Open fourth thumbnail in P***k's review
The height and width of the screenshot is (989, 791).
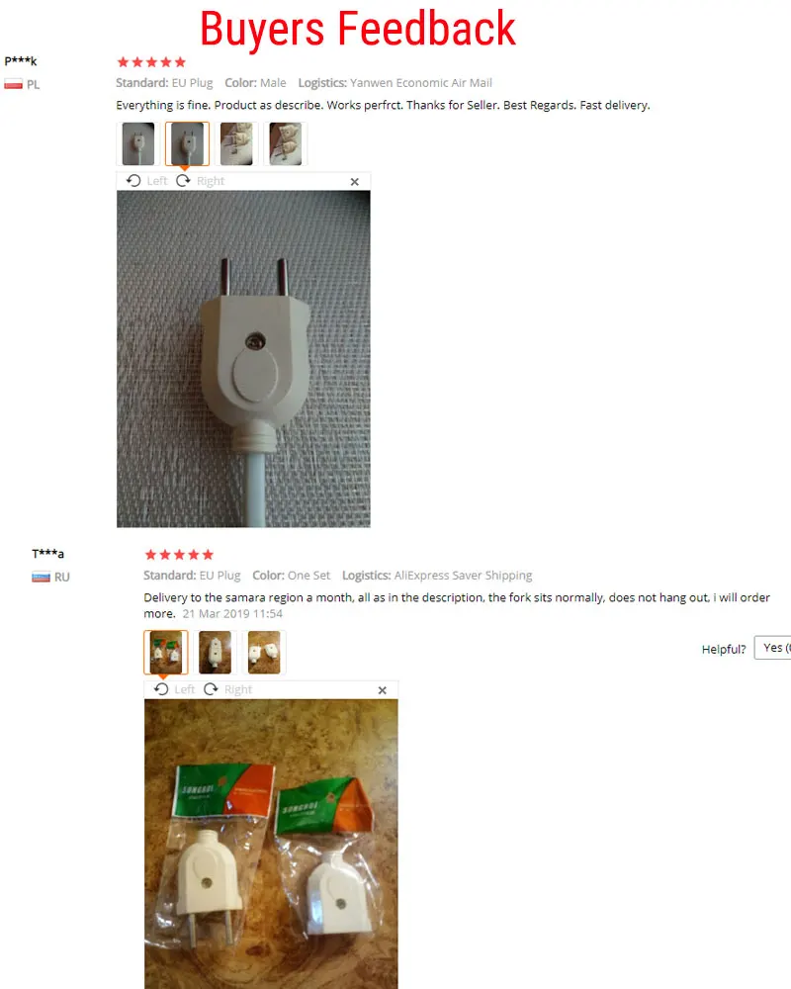point(286,143)
